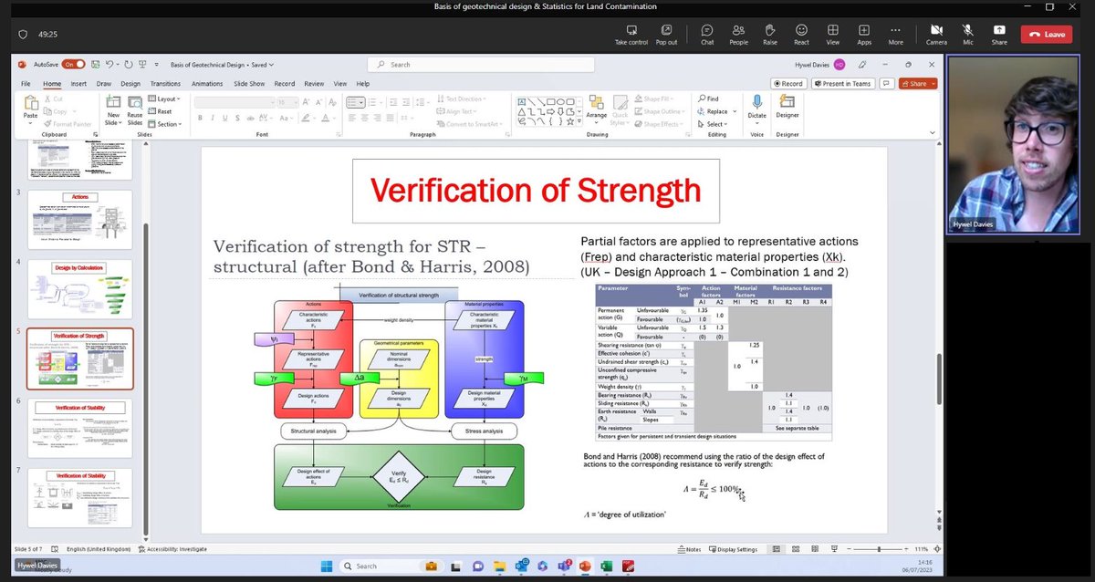
Task: Click Share in Teams meeting toolbar
Action: pos(999,34)
